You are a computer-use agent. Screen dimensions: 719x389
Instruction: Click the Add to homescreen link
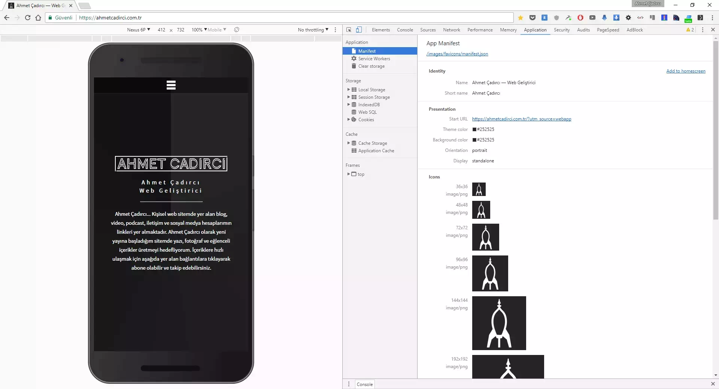[686, 71]
